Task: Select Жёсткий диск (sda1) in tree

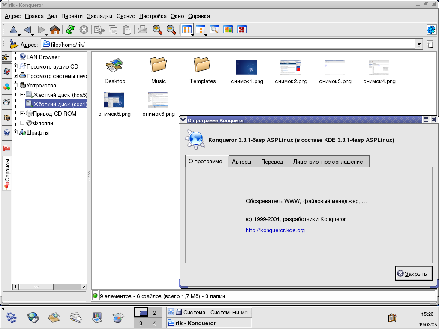Action: pyautogui.click(x=56, y=104)
